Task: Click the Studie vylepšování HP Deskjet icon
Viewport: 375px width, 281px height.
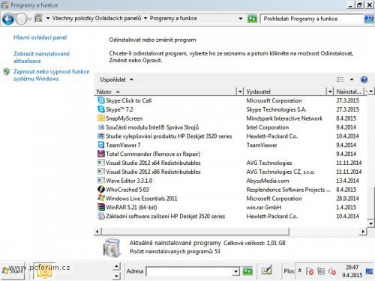Action: tap(100, 136)
